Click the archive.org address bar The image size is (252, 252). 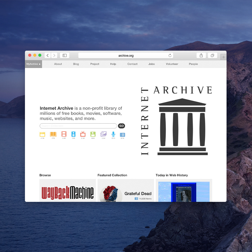point(126,55)
